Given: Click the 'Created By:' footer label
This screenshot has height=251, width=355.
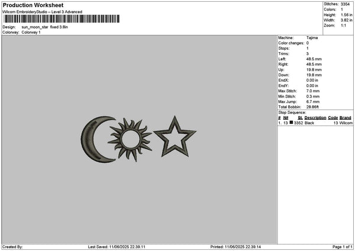Looking at the screenshot, I should (12, 247).
